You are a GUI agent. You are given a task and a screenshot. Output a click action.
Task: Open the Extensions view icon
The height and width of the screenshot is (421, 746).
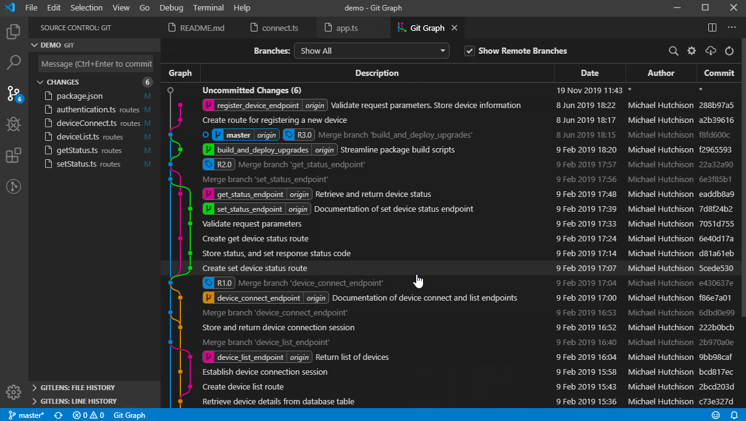click(14, 156)
